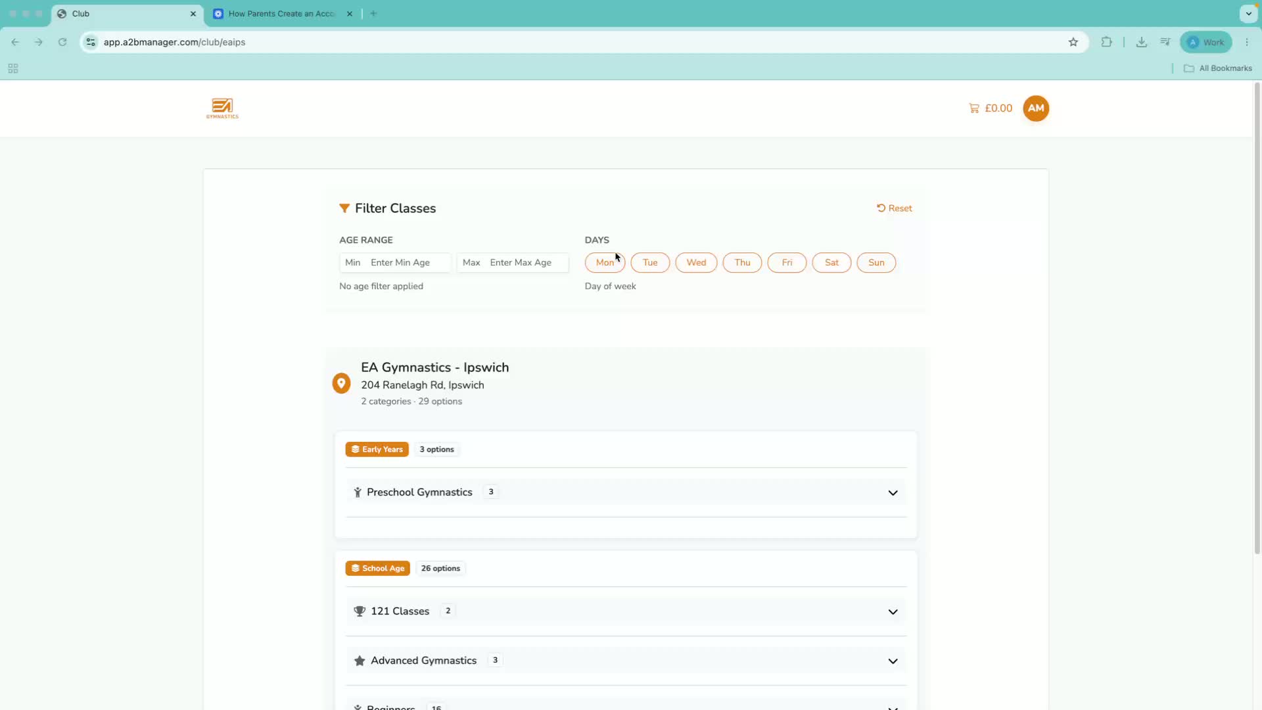Bookmark this page with the star icon

(1073, 42)
